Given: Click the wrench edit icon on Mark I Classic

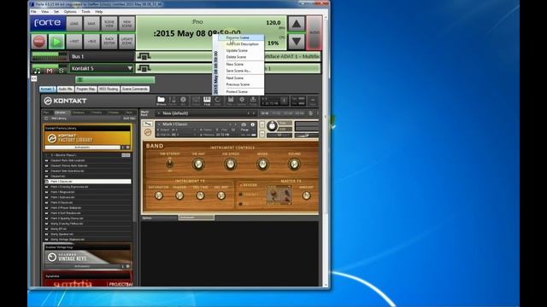Looking at the screenshot, I should click(148, 125).
